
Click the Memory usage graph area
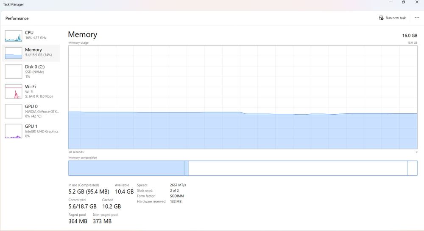pos(243,97)
